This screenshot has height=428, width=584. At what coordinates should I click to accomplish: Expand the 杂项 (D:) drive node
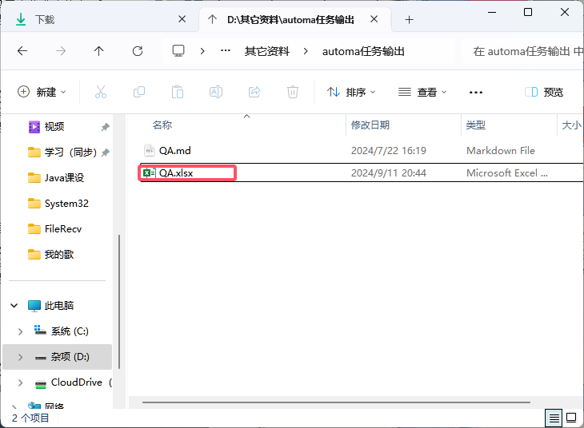coord(21,357)
